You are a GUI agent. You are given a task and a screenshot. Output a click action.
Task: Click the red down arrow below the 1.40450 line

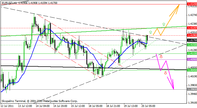(x=165, y=73)
